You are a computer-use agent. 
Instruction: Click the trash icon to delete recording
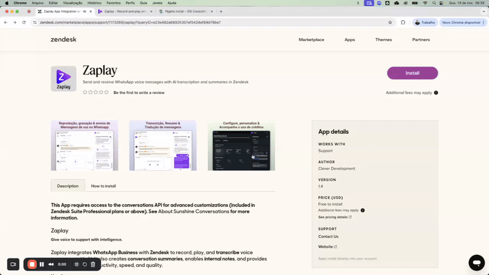(93, 264)
